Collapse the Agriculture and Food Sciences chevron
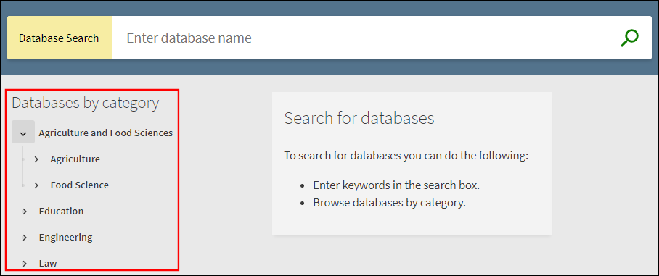Screen dimensions: 659x276 point(23,132)
